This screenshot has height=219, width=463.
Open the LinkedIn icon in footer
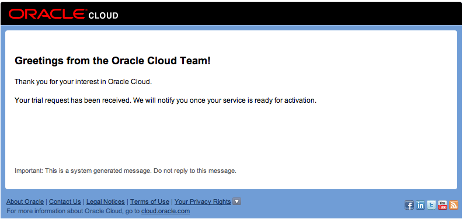coord(420,205)
